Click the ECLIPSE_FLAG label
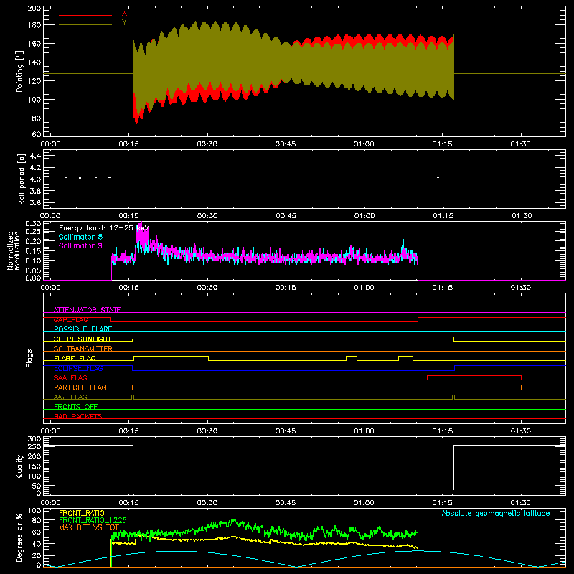 [x=78, y=368]
